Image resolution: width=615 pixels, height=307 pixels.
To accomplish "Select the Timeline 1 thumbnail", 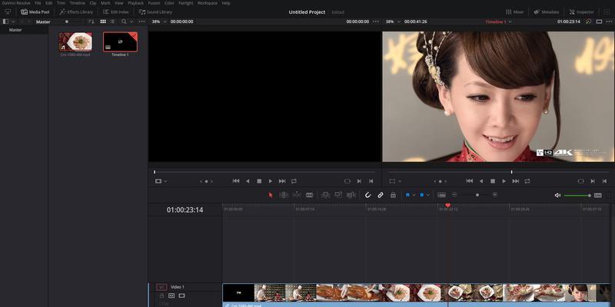I will tap(121, 42).
